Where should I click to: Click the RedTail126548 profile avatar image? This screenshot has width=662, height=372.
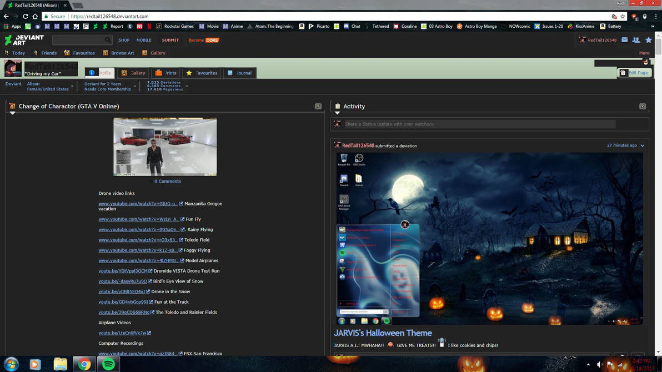coord(13,68)
